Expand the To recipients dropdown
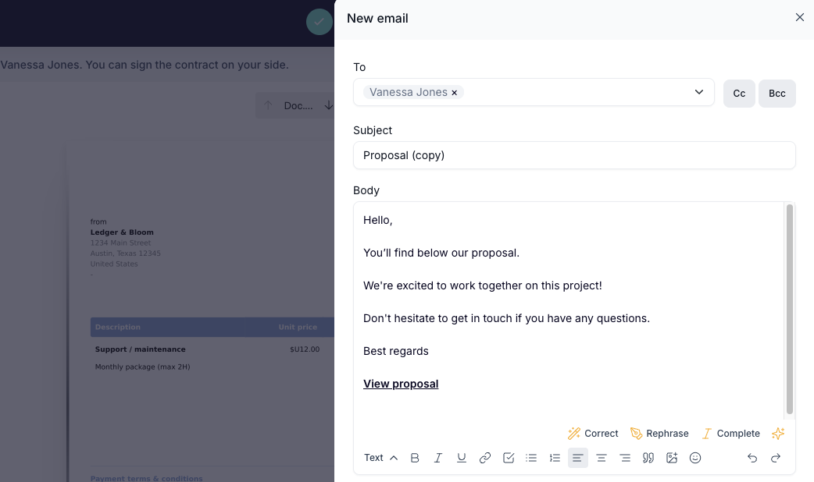 coord(698,92)
